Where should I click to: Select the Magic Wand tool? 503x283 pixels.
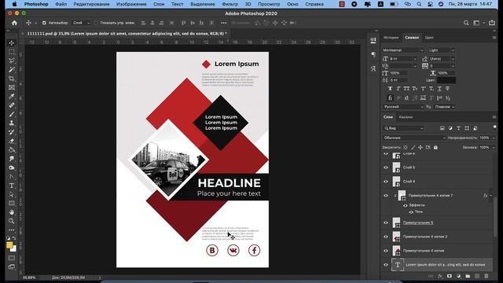pyautogui.click(x=12, y=70)
